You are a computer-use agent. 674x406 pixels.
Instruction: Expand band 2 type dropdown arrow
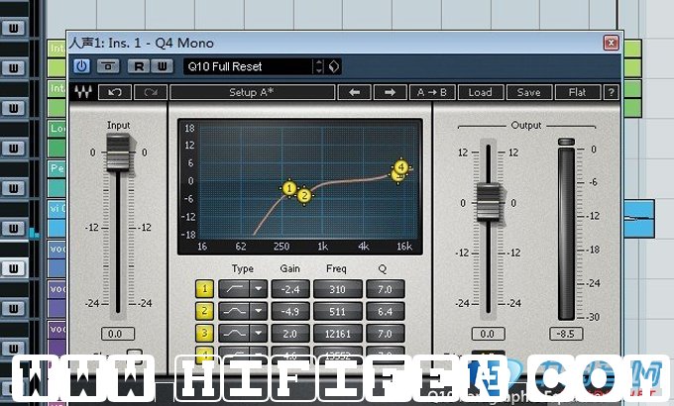[x=259, y=311]
